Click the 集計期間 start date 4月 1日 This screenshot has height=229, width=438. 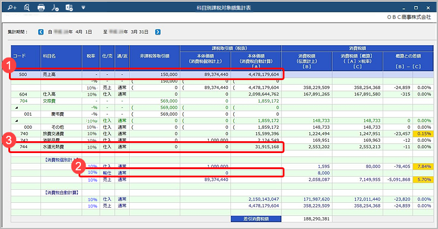pos(84,32)
